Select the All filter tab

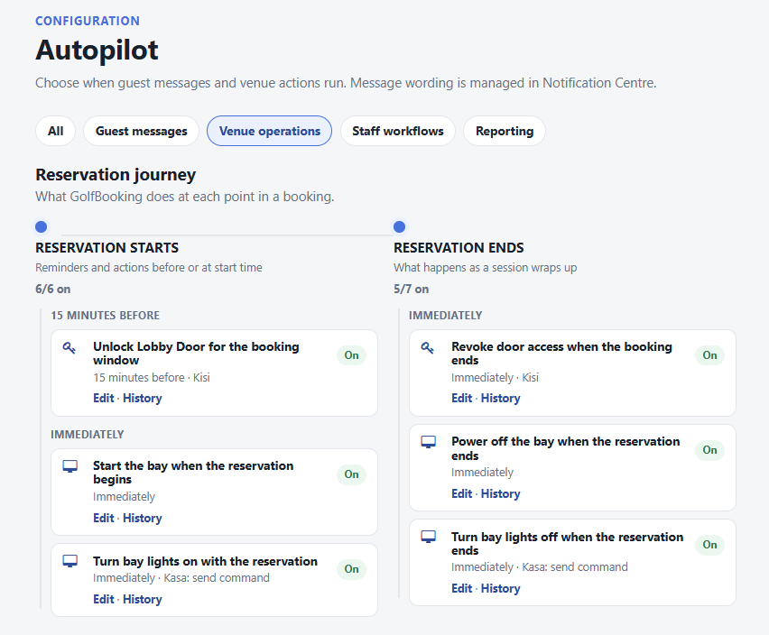click(x=55, y=131)
